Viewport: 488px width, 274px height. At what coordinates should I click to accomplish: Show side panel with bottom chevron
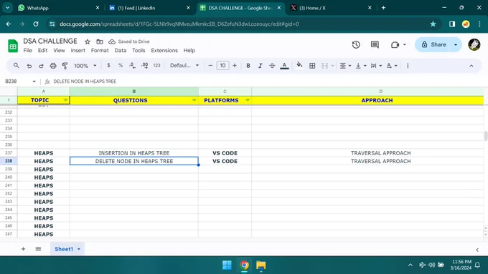click(477, 250)
